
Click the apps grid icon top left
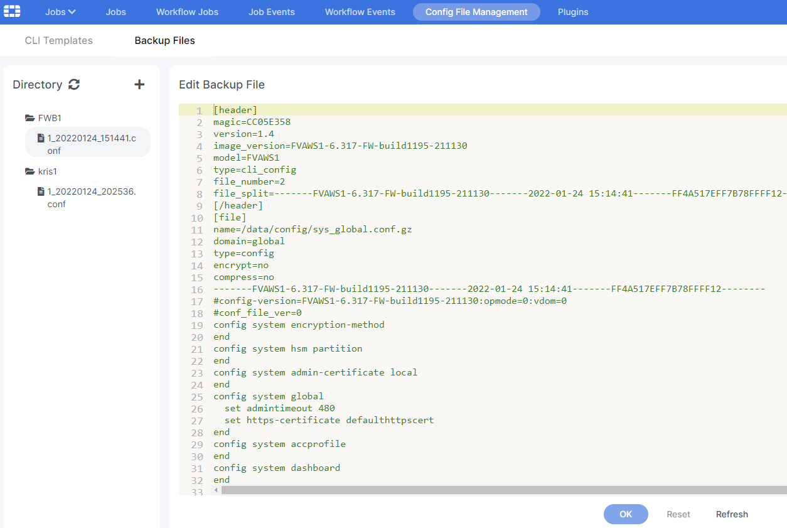(12, 11)
